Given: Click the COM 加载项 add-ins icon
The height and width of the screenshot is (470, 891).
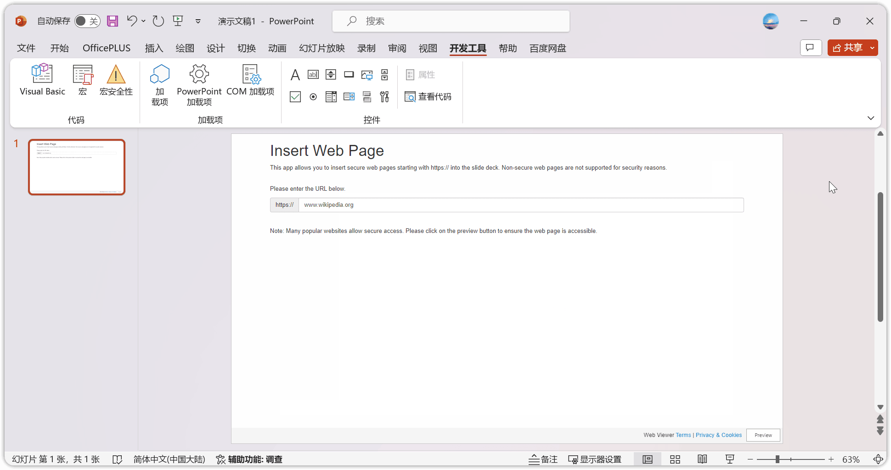Looking at the screenshot, I should [250, 80].
